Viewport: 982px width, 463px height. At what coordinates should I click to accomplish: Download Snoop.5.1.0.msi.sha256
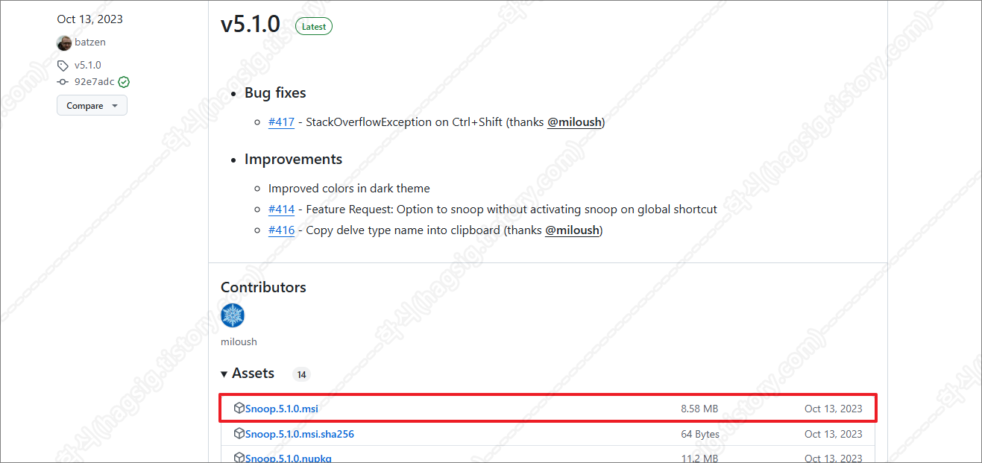[300, 434]
